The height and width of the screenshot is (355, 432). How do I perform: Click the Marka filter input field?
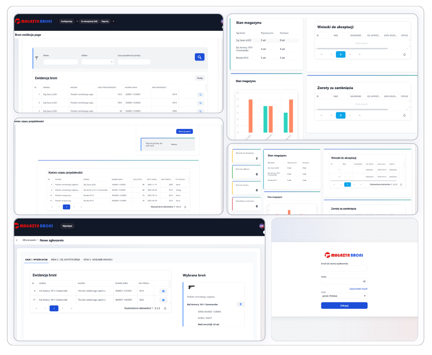61,62
